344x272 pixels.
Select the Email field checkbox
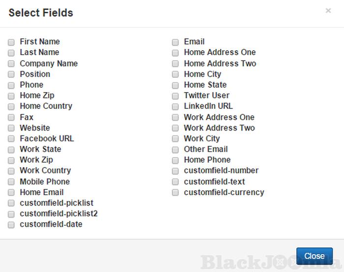(175, 42)
